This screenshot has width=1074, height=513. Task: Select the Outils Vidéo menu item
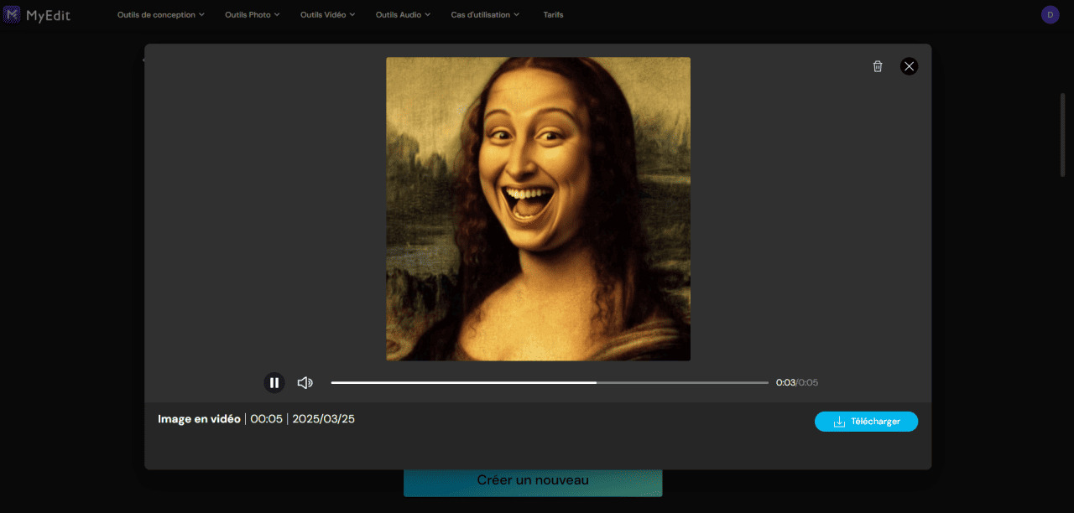(x=326, y=14)
